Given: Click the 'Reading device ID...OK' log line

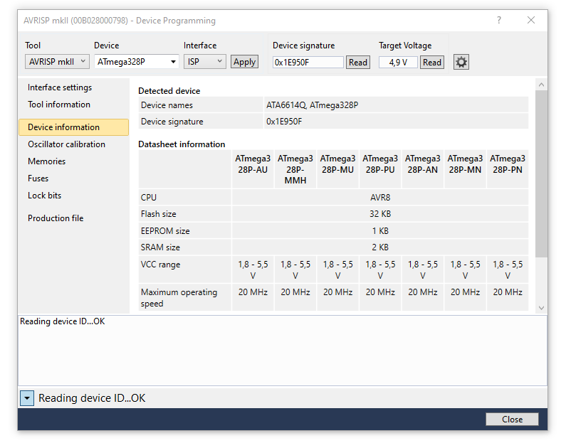Looking at the screenshot, I should 63,321.
